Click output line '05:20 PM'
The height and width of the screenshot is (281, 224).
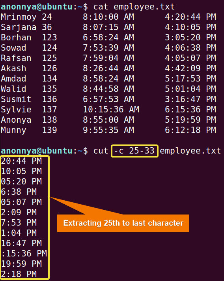21,182
